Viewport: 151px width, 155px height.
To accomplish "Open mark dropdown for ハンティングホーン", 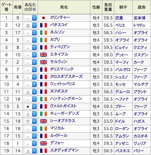I will (x=30, y=99).
